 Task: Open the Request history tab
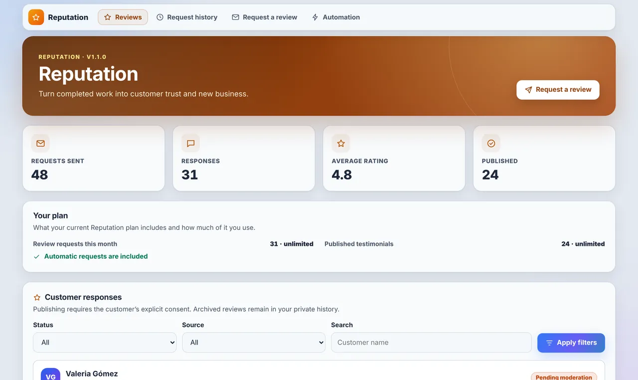tap(187, 17)
